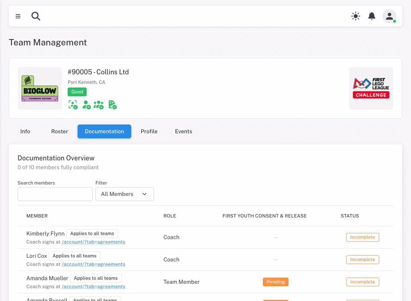This screenshot has height=301, width=411.
Task: Select the name Lori Cox
Action: tap(37, 256)
